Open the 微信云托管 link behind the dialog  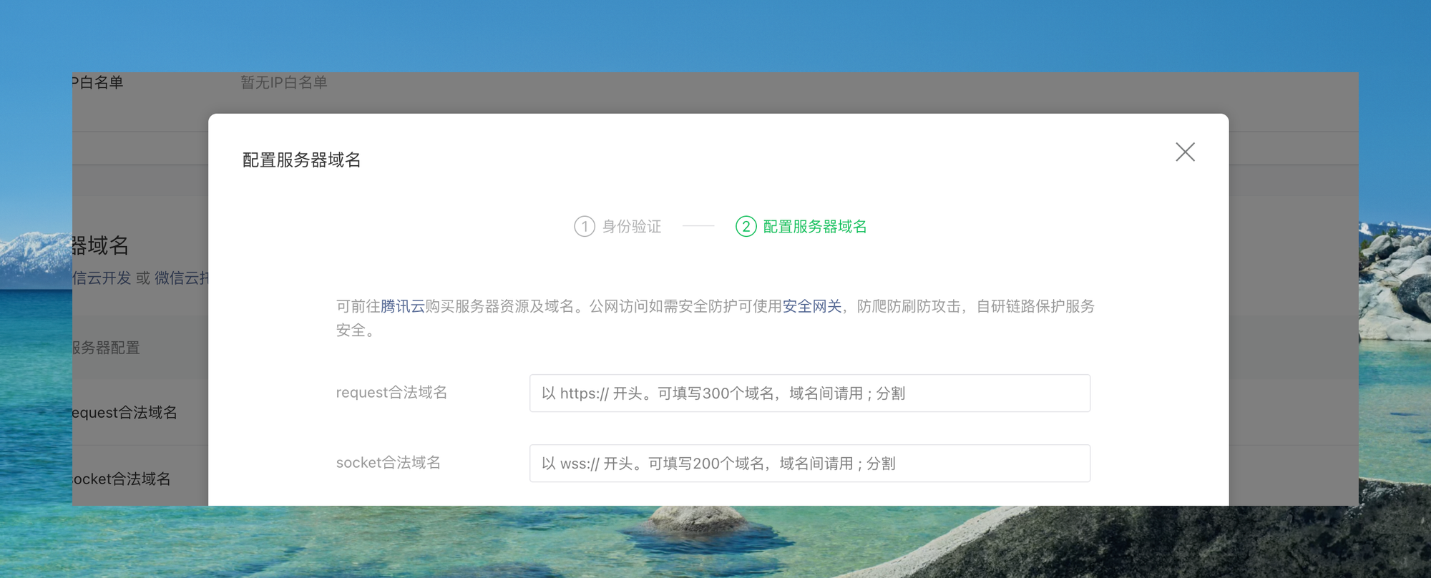tap(180, 278)
